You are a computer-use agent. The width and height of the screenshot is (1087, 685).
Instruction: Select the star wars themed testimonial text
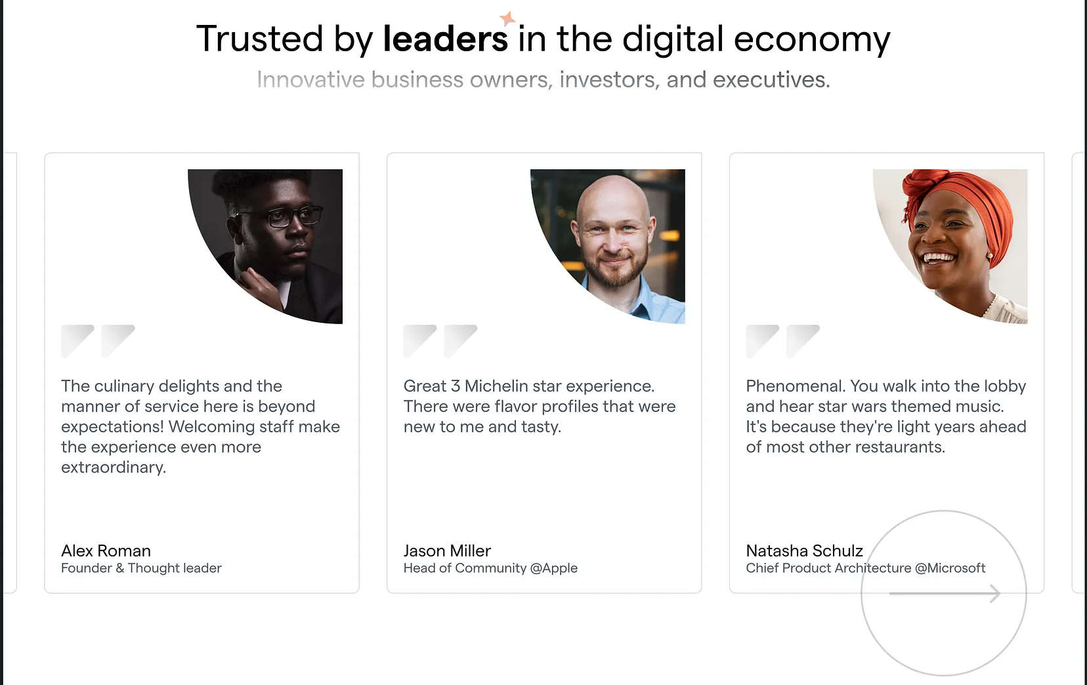click(x=886, y=417)
